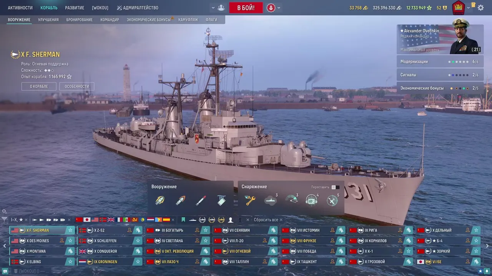Open the defensive AA fire consumable
This screenshot has height=276, width=492.
point(332,200)
